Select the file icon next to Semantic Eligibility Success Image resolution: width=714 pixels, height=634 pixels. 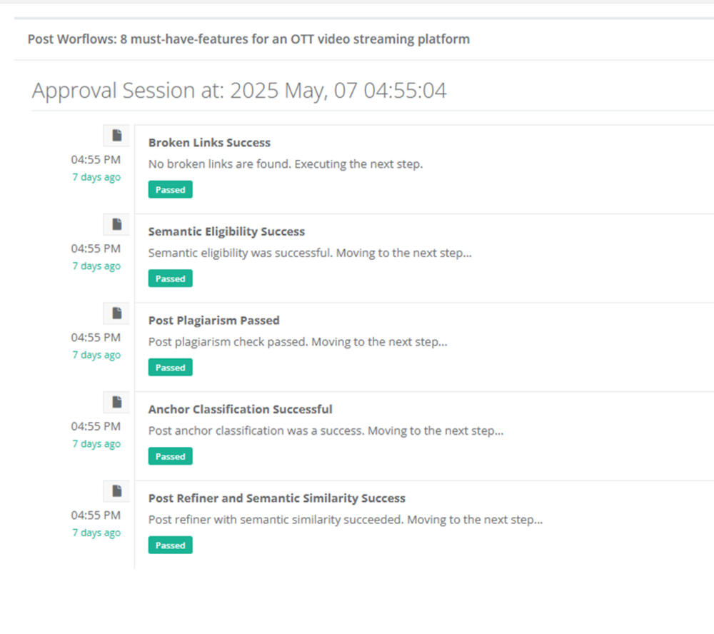pos(116,223)
